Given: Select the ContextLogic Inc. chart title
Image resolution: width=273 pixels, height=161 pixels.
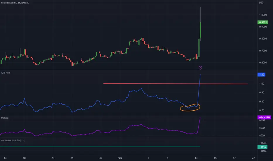Looking at the screenshot, I should point(15,3).
